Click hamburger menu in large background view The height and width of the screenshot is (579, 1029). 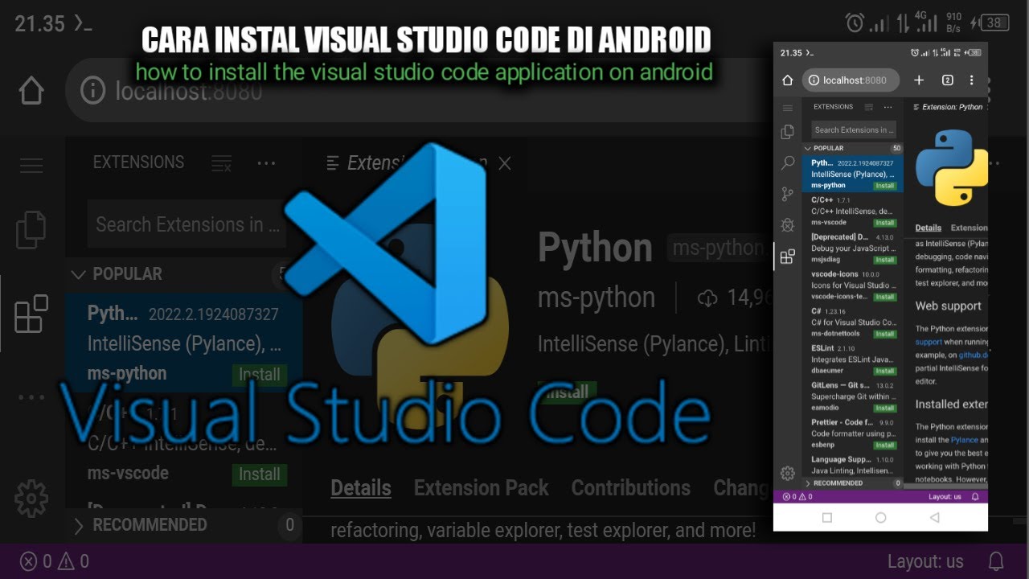point(31,165)
